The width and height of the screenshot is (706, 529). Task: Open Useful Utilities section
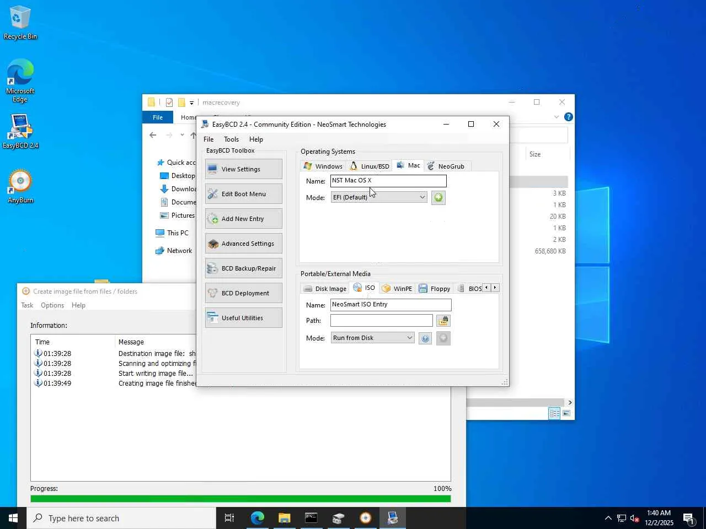pyautogui.click(x=243, y=318)
